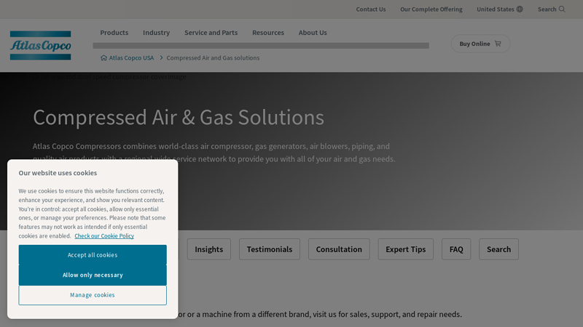Click the Compressed Air & Gas Solutions heading
This screenshot has height=327, width=583.
[x=179, y=117]
